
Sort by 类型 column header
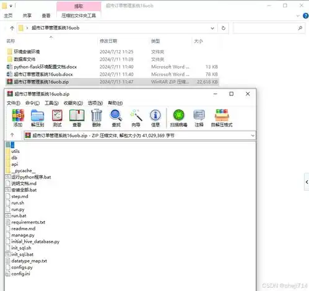[x=155, y=41]
